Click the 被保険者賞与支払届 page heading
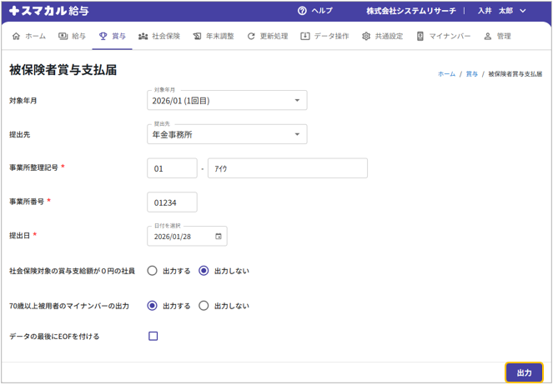Screen dimensions: 553x385 click(x=63, y=70)
